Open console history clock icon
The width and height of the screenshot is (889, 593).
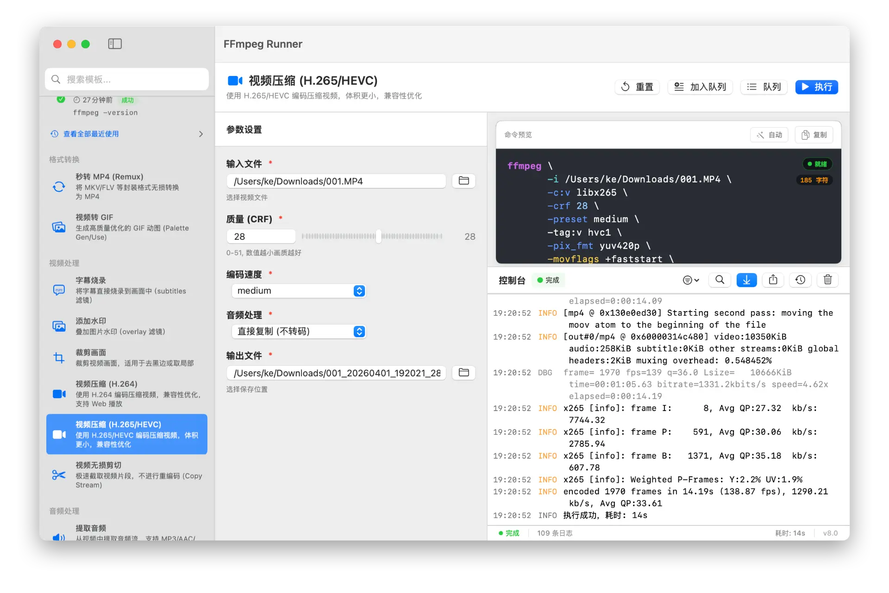pos(801,280)
